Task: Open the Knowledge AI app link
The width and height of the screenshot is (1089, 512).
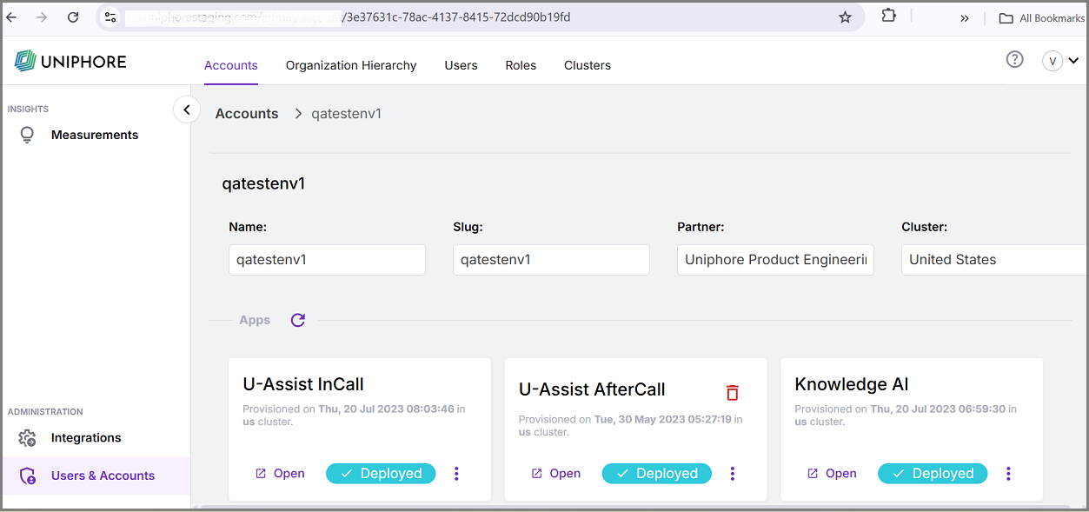Action: coord(832,474)
